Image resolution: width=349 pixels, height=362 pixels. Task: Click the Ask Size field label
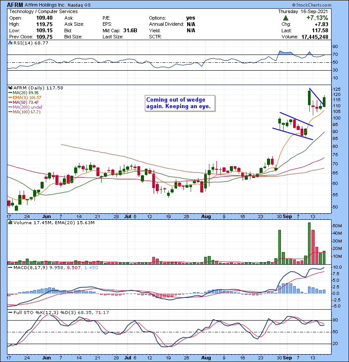coord(74,24)
